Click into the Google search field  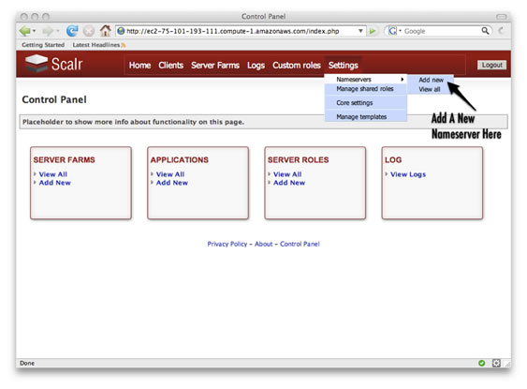[x=441, y=31]
